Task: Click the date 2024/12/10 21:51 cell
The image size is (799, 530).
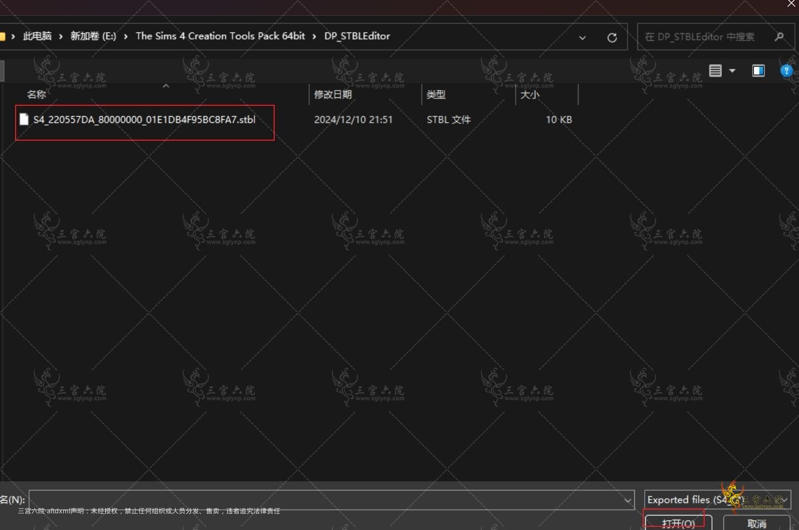Action: pyautogui.click(x=353, y=119)
